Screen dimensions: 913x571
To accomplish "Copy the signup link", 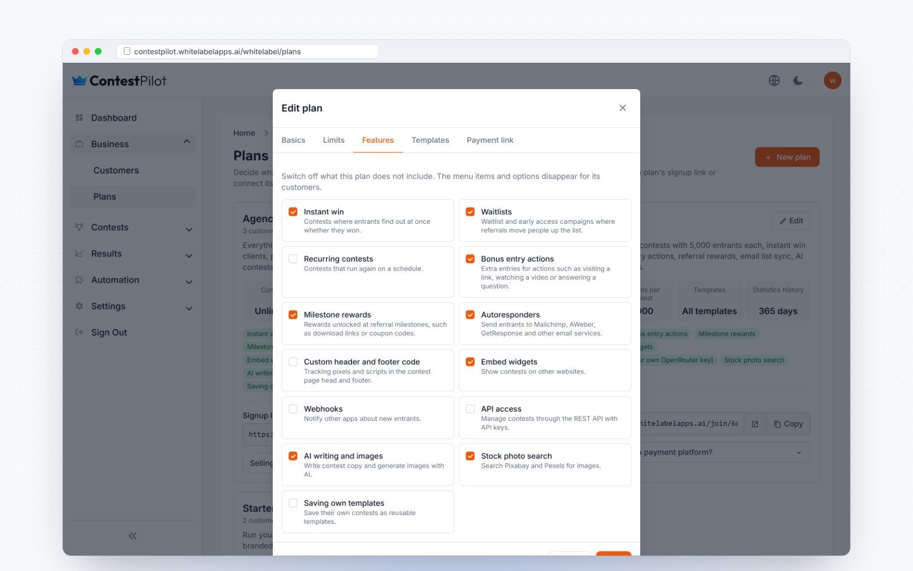I will tap(788, 424).
